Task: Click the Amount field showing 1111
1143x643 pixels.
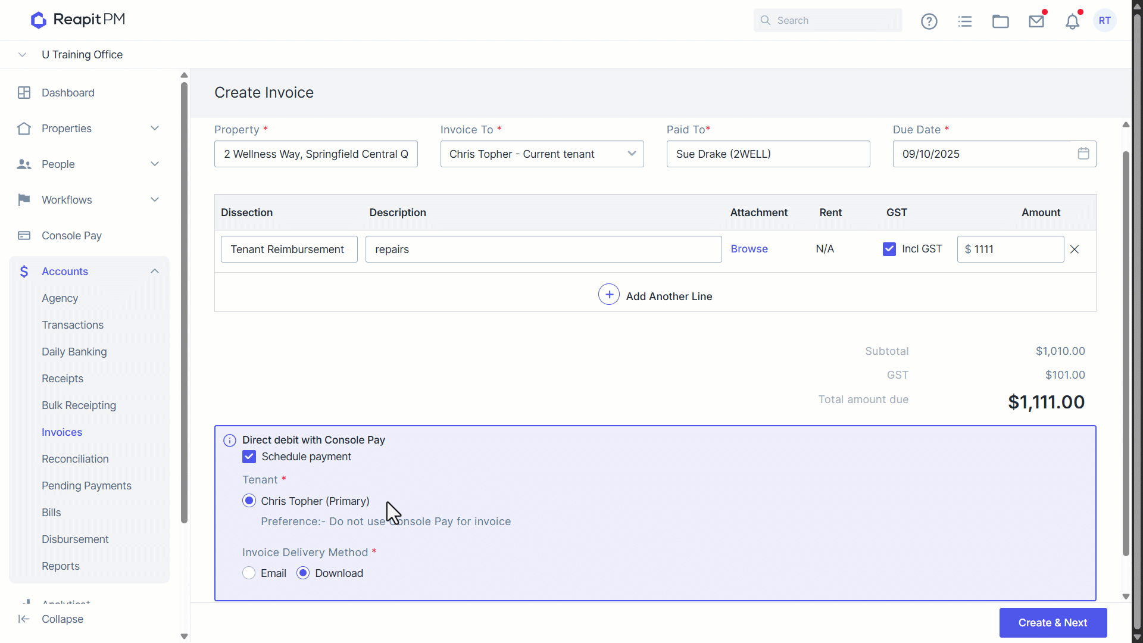Action: [x=1010, y=249]
